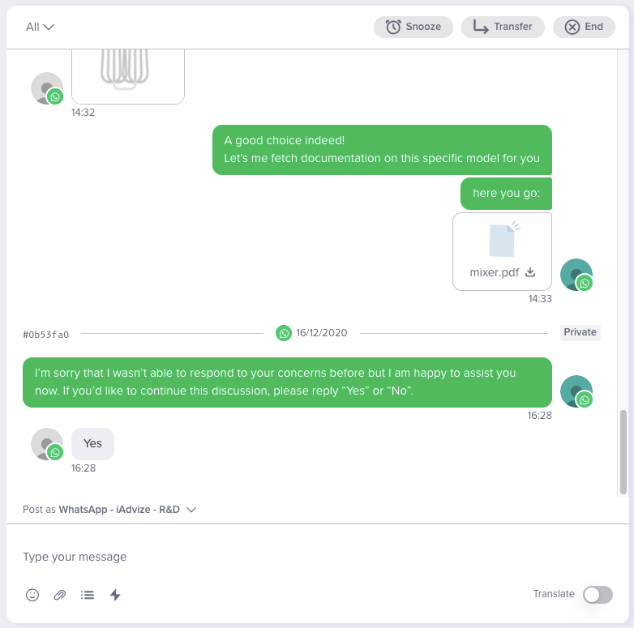Toggle the Translate switch on
This screenshot has height=628, width=634.
(x=598, y=595)
